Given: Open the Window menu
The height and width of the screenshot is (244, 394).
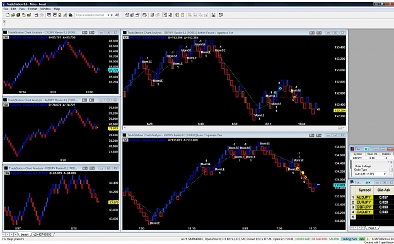Looking at the screenshot, I should (45, 9).
